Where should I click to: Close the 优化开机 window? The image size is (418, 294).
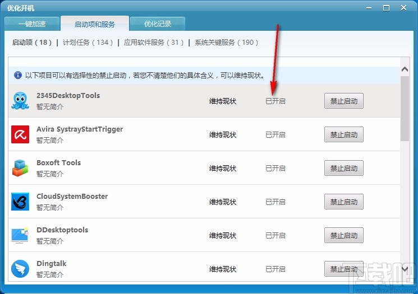coord(403,8)
